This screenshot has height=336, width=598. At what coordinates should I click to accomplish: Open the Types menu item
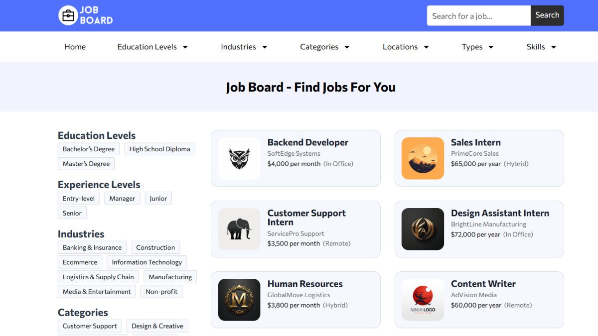[477, 46]
